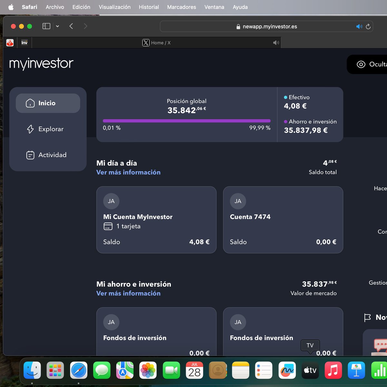Open the Visualización menu
The image size is (387, 387).
point(114,7)
